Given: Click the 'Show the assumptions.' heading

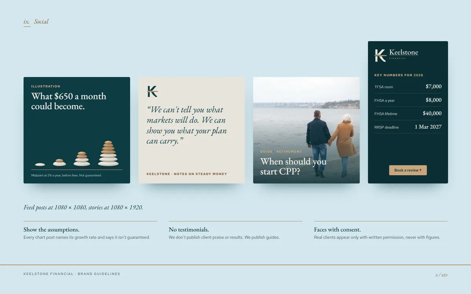Looking at the screenshot, I should [x=51, y=229].
